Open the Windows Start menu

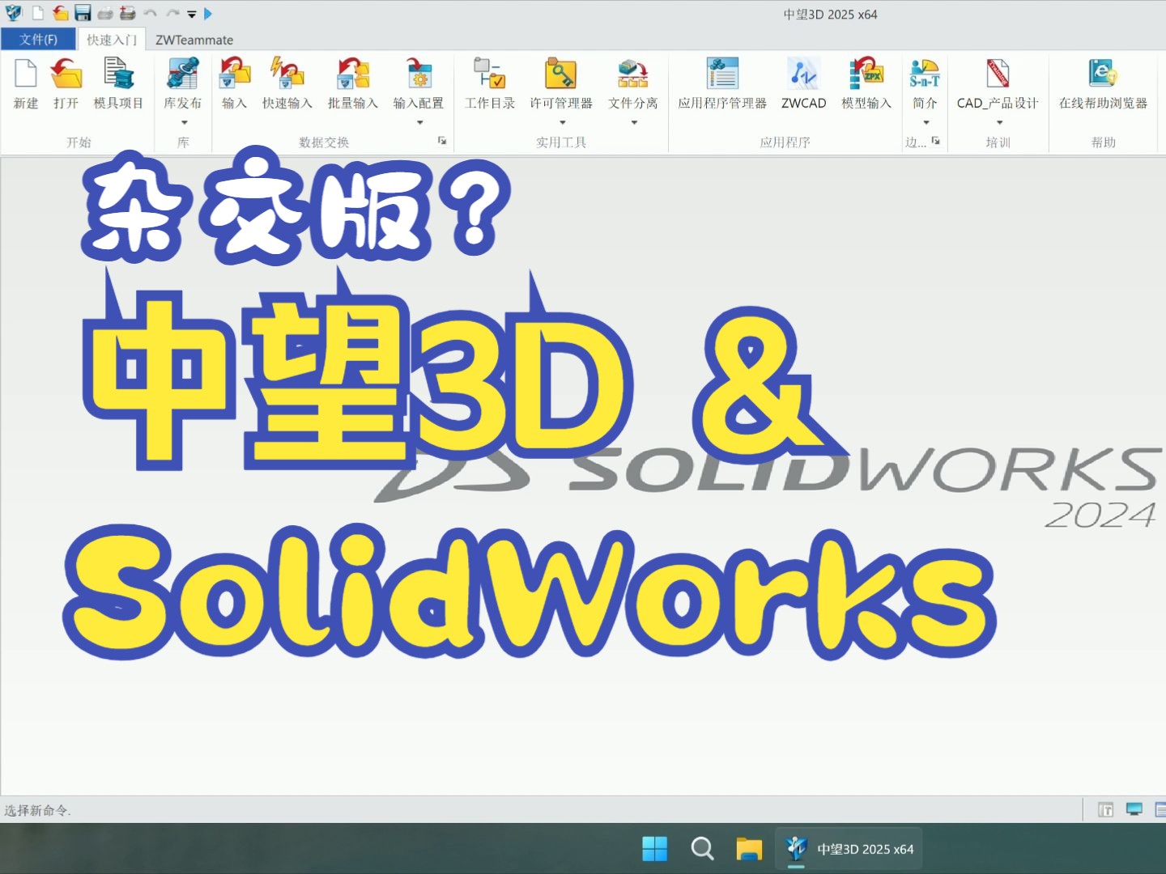(x=654, y=849)
